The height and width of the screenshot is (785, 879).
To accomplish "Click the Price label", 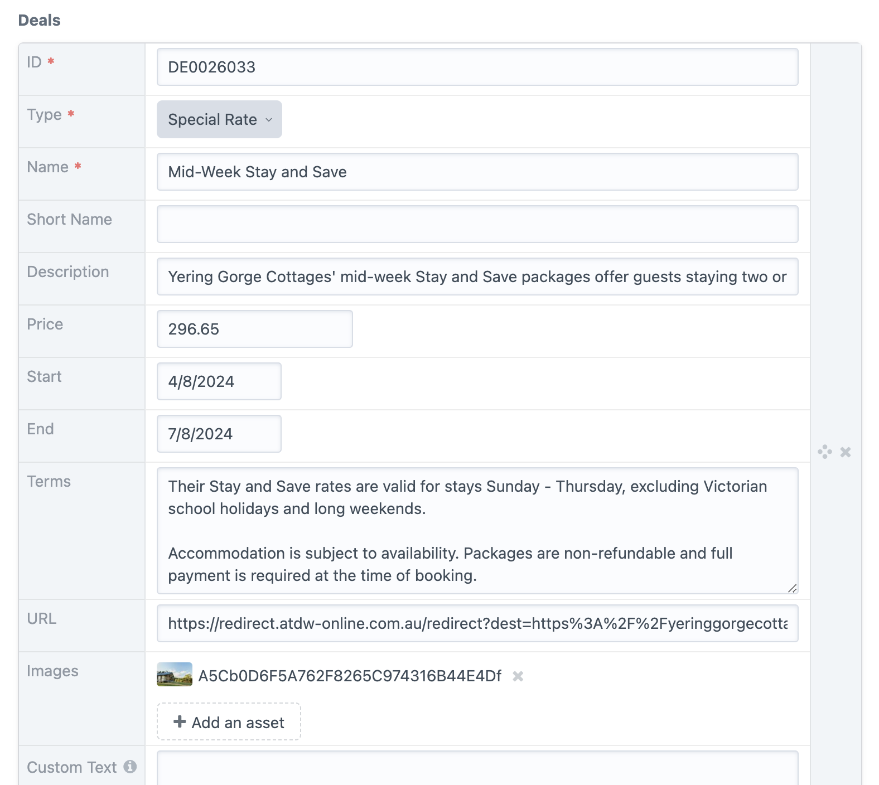I will pyautogui.click(x=45, y=324).
